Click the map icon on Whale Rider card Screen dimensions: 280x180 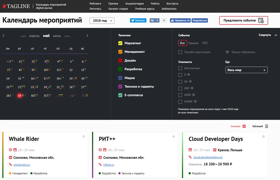click(10, 157)
